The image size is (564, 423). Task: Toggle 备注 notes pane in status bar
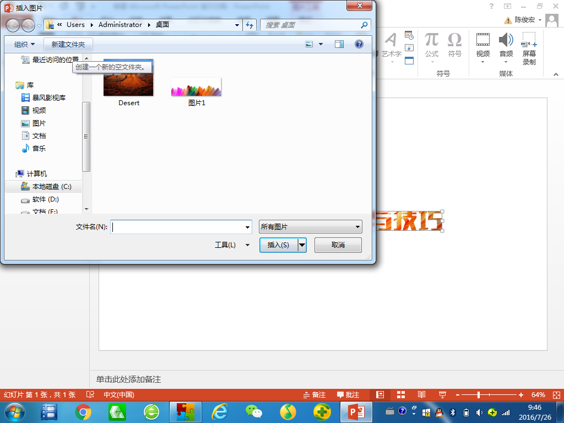tap(314, 394)
